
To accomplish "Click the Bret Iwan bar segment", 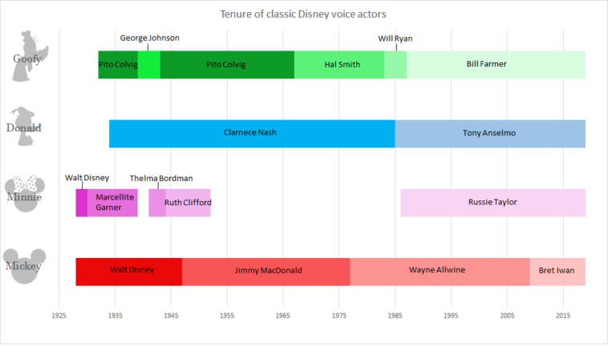I will pyautogui.click(x=557, y=272).
